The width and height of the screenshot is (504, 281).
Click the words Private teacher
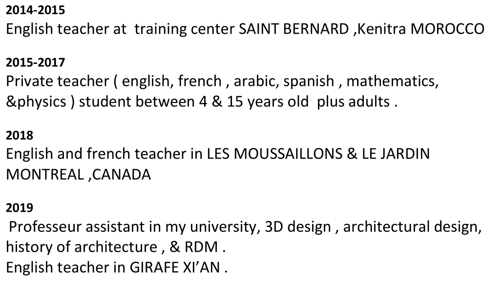pos(58,81)
